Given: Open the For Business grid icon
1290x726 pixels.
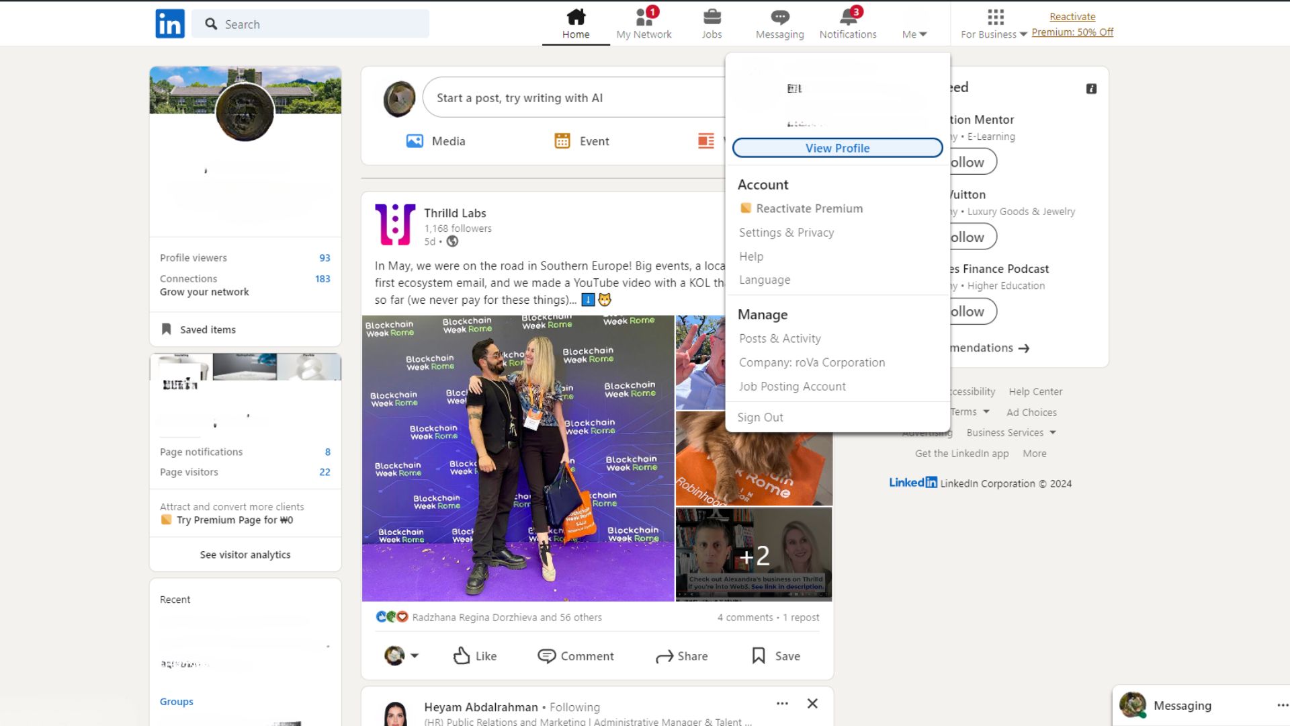Looking at the screenshot, I should (x=996, y=16).
